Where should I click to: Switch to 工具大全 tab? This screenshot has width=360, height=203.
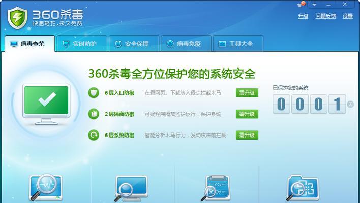(238, 44)
